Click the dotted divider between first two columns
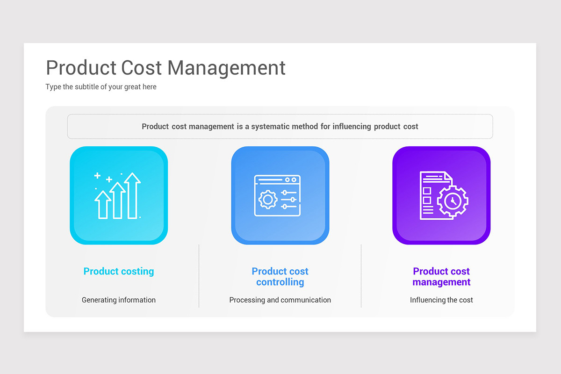561x374 pixels. click(199, 276)
